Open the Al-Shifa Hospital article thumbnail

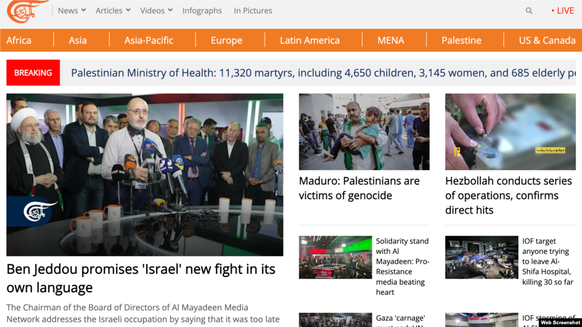(x=481, y=257)
